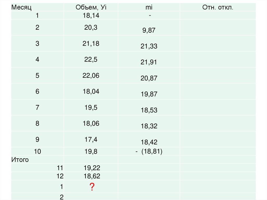267x200 pixels.
Task: Select the month 12 value 18,62
Action: (92, 176)
